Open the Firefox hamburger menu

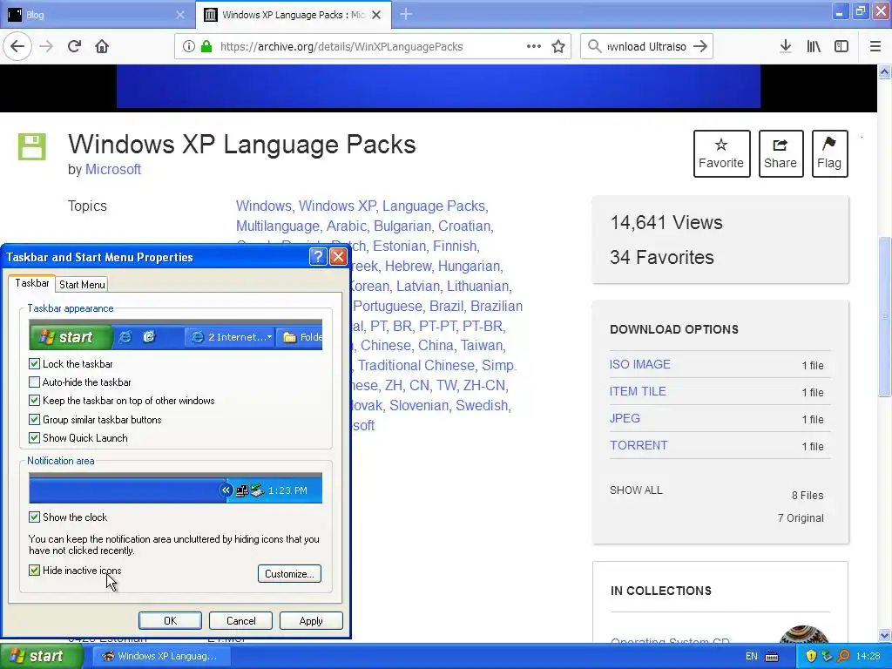tap(875, 46)
